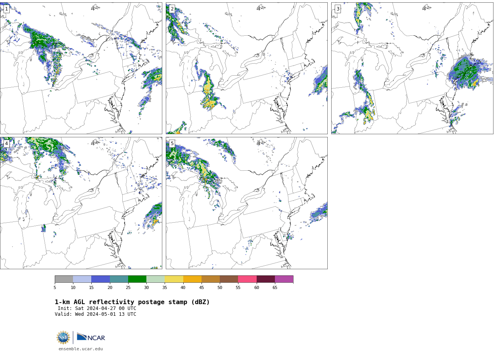497x353 pixels.
Task: Click the blue 15-20 dBZ swatch
Action: tap(101, 279)
